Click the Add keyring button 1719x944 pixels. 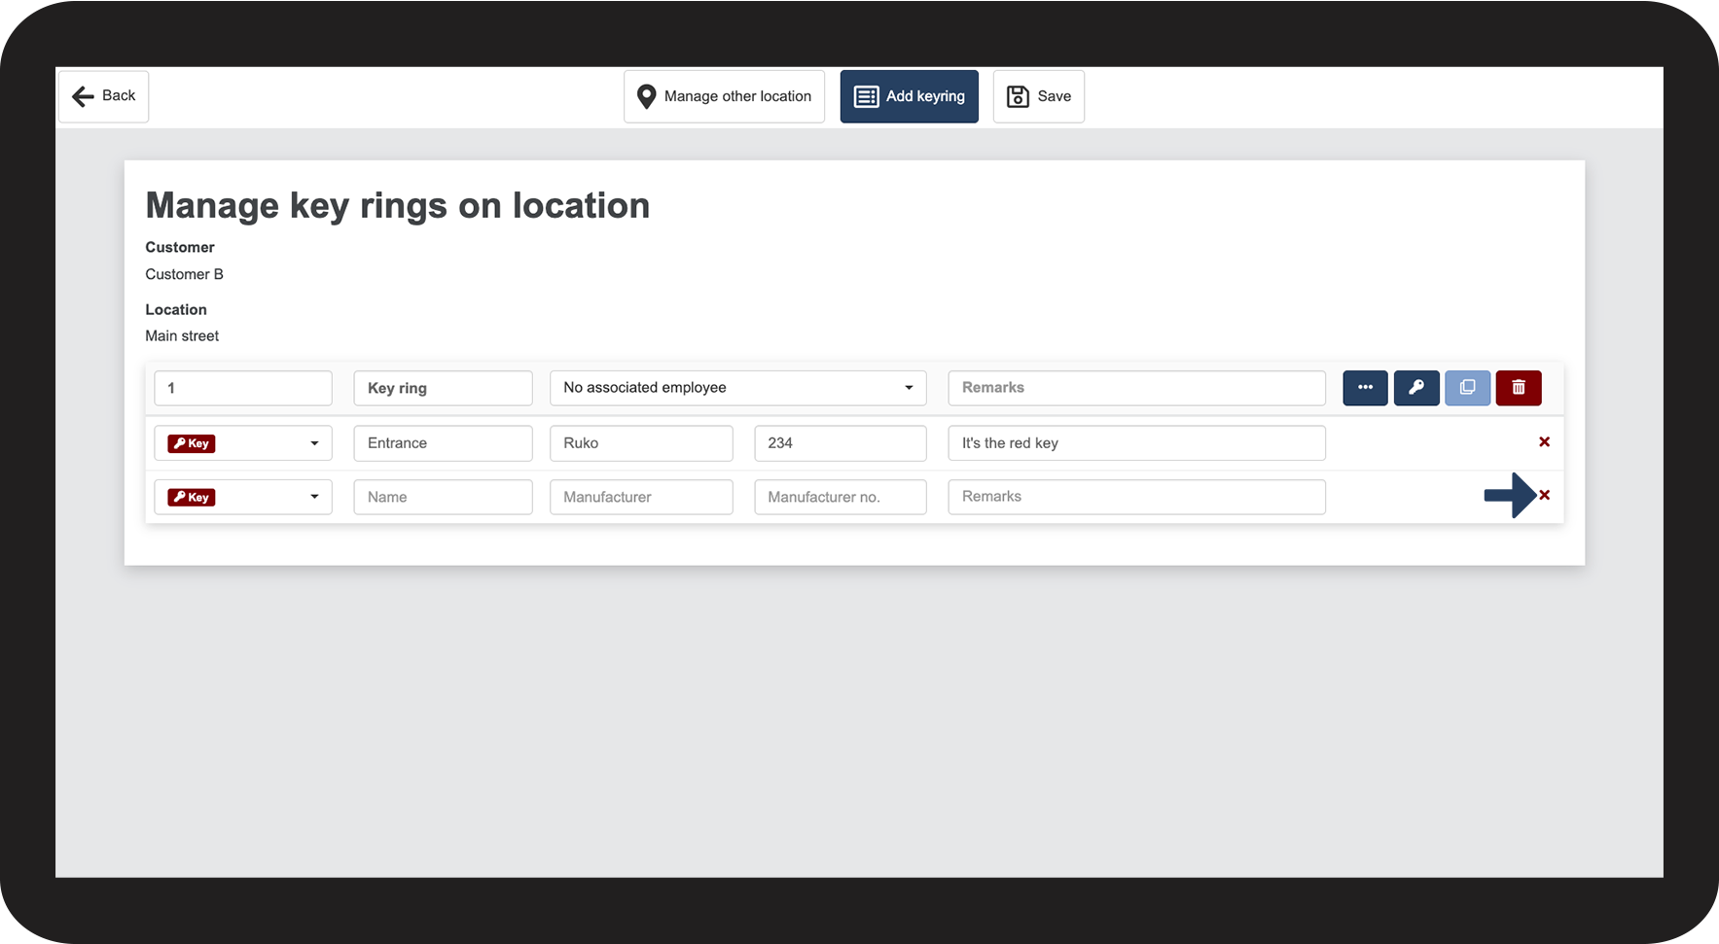pos(909,96)
